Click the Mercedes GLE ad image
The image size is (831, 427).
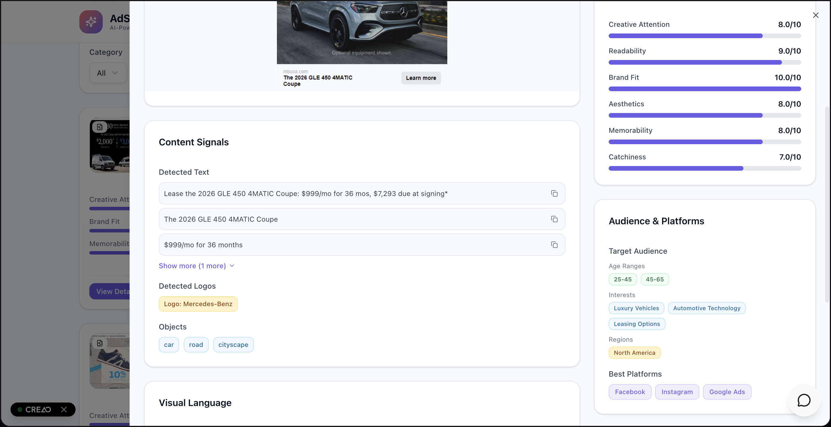coord(362,32)
